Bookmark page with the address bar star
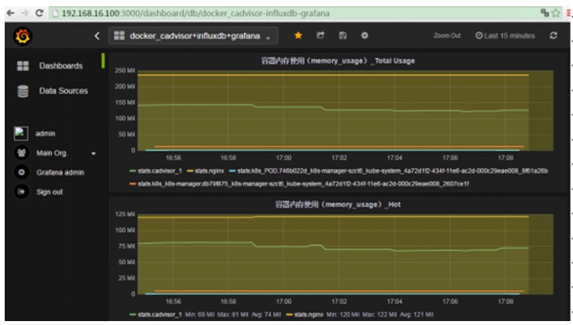 point(556,13)
